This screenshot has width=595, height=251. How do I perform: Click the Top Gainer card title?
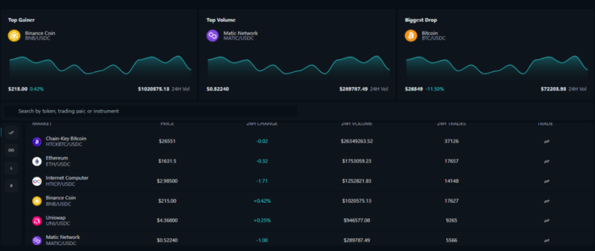[21, 20]
